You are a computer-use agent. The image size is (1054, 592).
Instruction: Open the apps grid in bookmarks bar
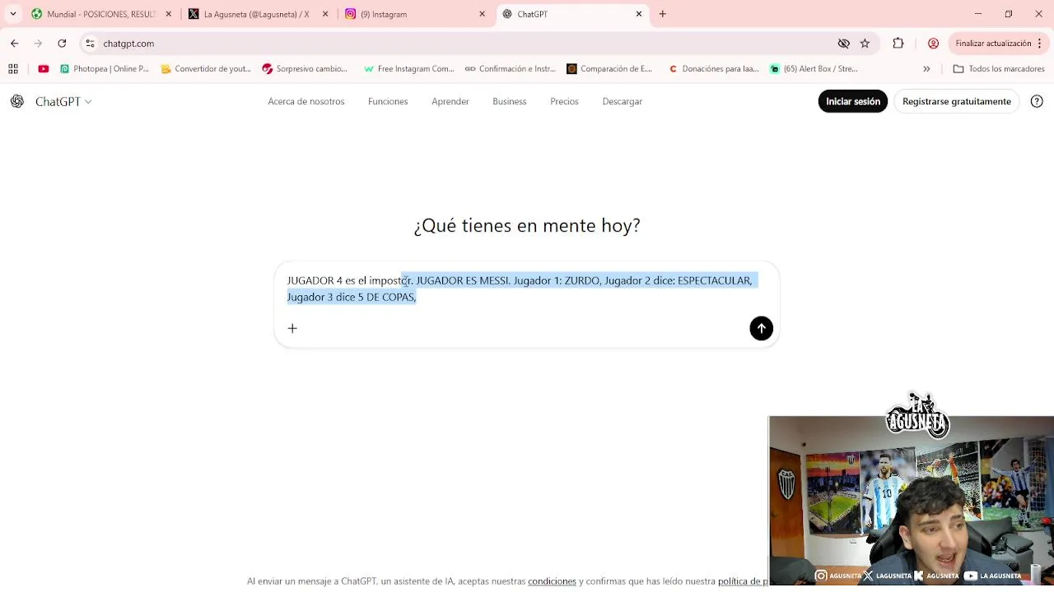click(x=13, y=69)
